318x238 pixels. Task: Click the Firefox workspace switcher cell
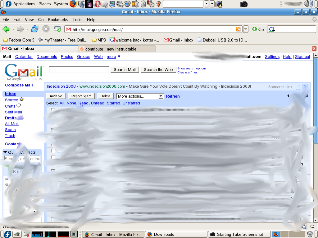coord(276,234)
